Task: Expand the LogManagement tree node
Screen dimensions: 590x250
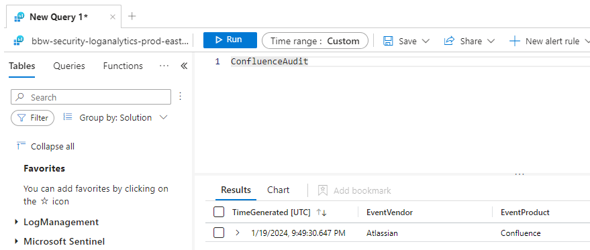Action: coord(16,222)
